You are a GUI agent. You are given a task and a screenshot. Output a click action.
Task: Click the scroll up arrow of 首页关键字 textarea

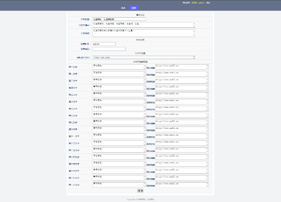click(194, 24)
